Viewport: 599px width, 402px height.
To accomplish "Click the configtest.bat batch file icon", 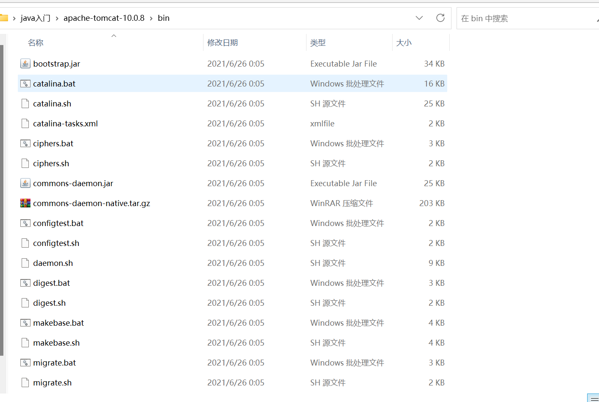I will pyautogui.click(x=25, y=223).
